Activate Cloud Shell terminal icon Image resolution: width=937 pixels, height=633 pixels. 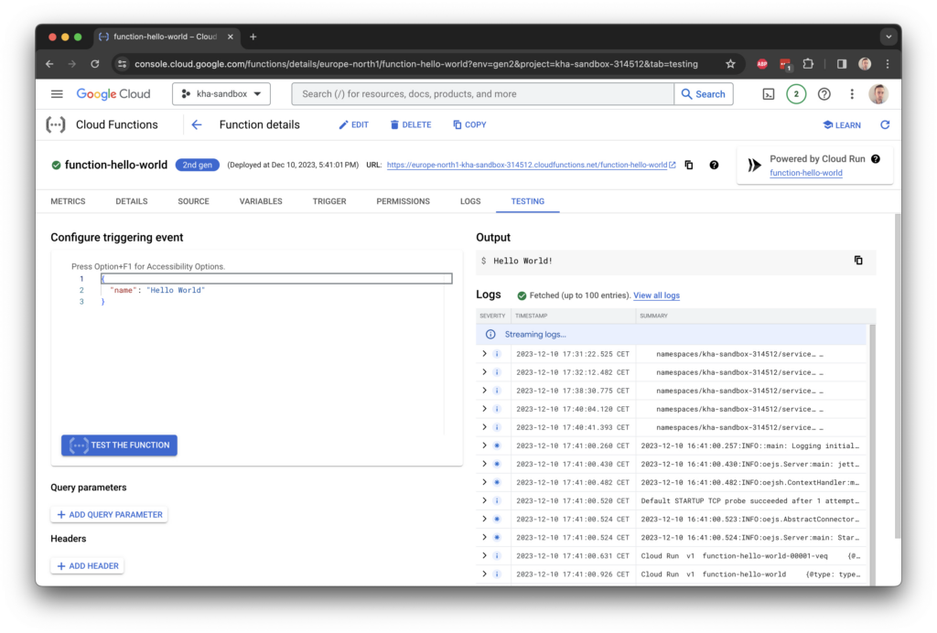coord(769,93)
